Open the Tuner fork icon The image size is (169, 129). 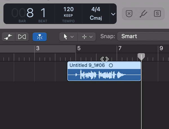tap(143, 14)
